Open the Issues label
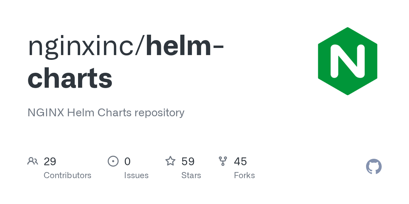This screenshot has width=409, height=204. click(136, 175)
